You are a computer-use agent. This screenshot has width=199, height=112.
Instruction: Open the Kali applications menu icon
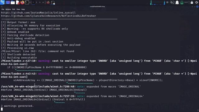coord(2,2)
